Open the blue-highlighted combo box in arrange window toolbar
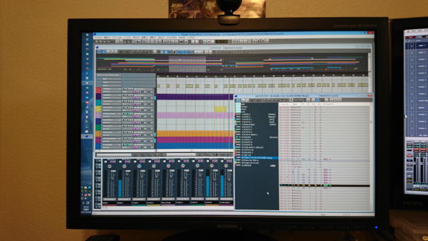The image size is (428, 241). click(185, 52)
